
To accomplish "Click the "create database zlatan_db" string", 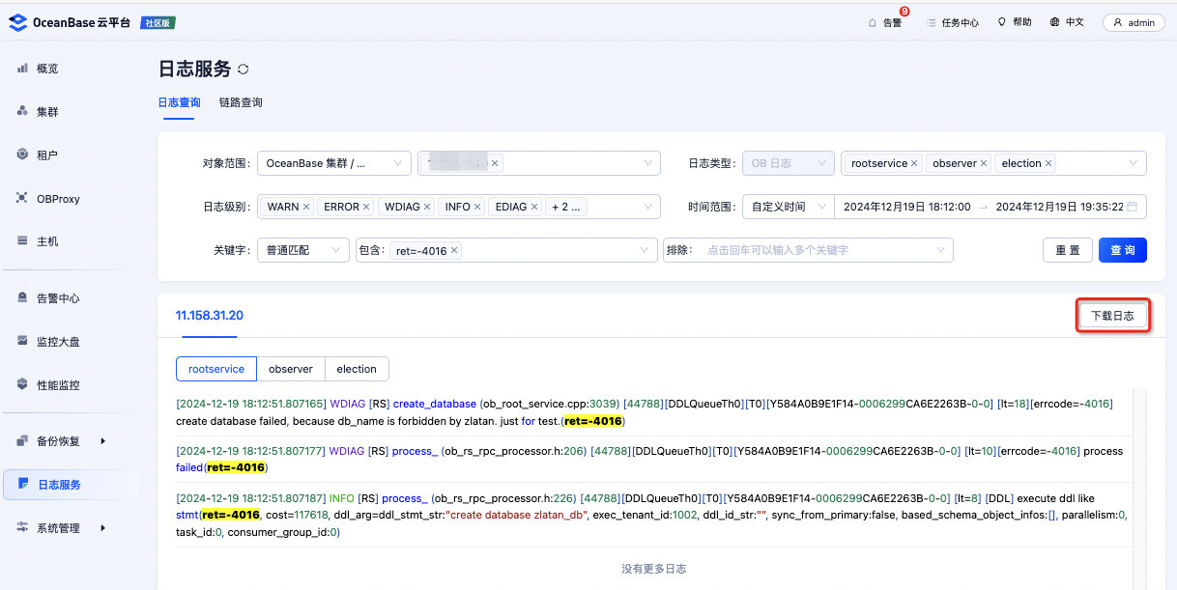I will point(516,515).
